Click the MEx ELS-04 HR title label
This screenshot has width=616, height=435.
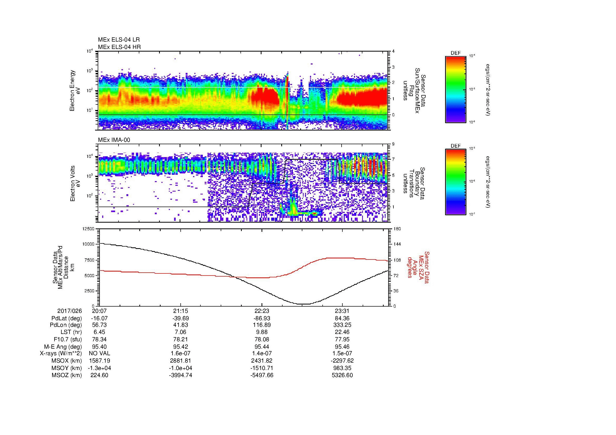[119, 47]
